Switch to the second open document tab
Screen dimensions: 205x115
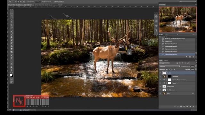tap(49, 5)
